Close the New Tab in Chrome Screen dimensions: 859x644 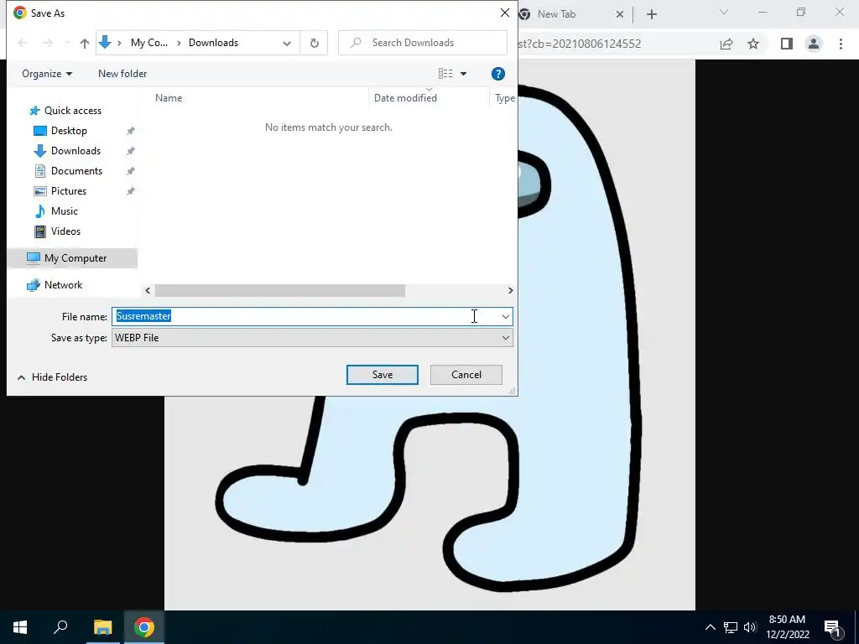620,14
